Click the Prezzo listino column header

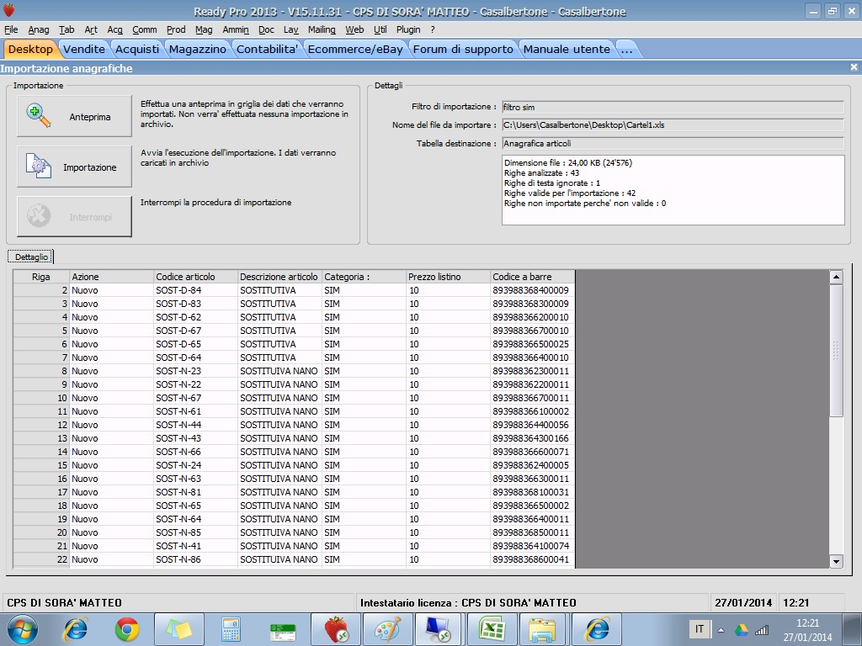click(x=448, y=276)
